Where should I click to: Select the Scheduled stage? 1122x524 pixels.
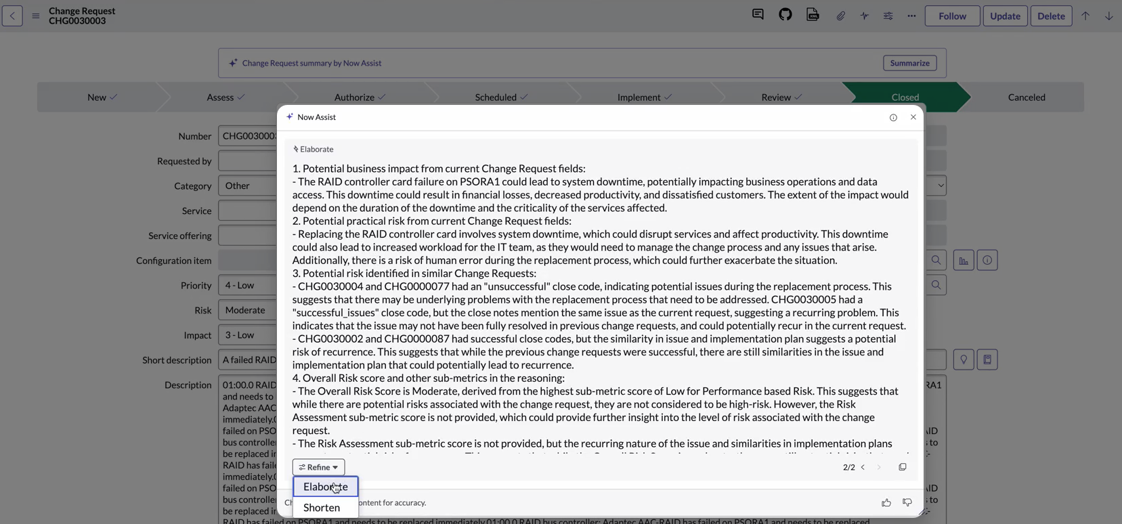pyautogui.click(x=501, y=97)
